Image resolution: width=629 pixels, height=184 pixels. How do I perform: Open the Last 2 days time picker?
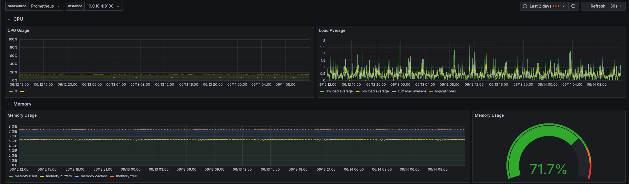tap(544, 6)
